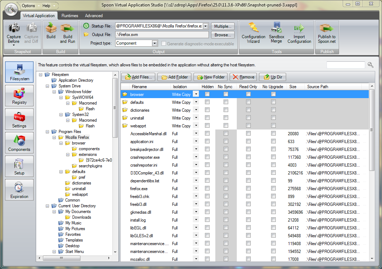The image size is (382, 269).
Task: Select the crashreporter.ini file row
Action: [x=245, y=165]
